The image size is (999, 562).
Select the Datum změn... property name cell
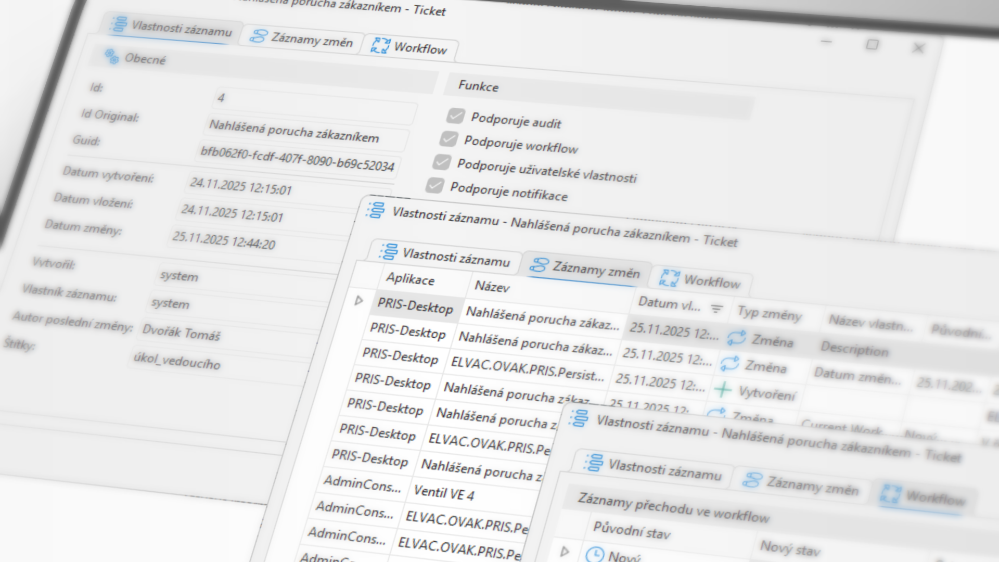tap(857, 375)
